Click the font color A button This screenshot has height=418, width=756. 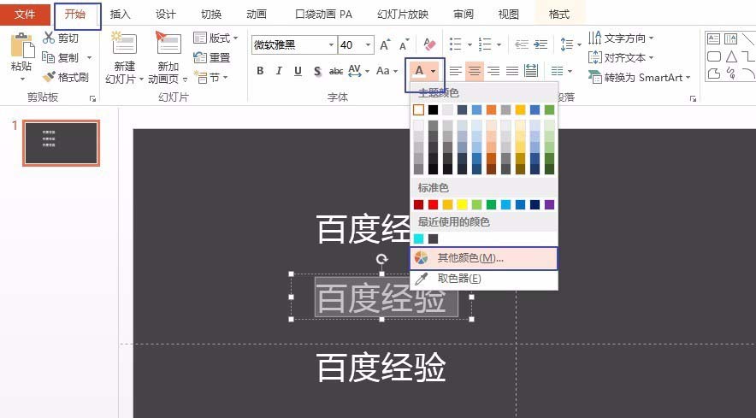[x=419, y=71]
